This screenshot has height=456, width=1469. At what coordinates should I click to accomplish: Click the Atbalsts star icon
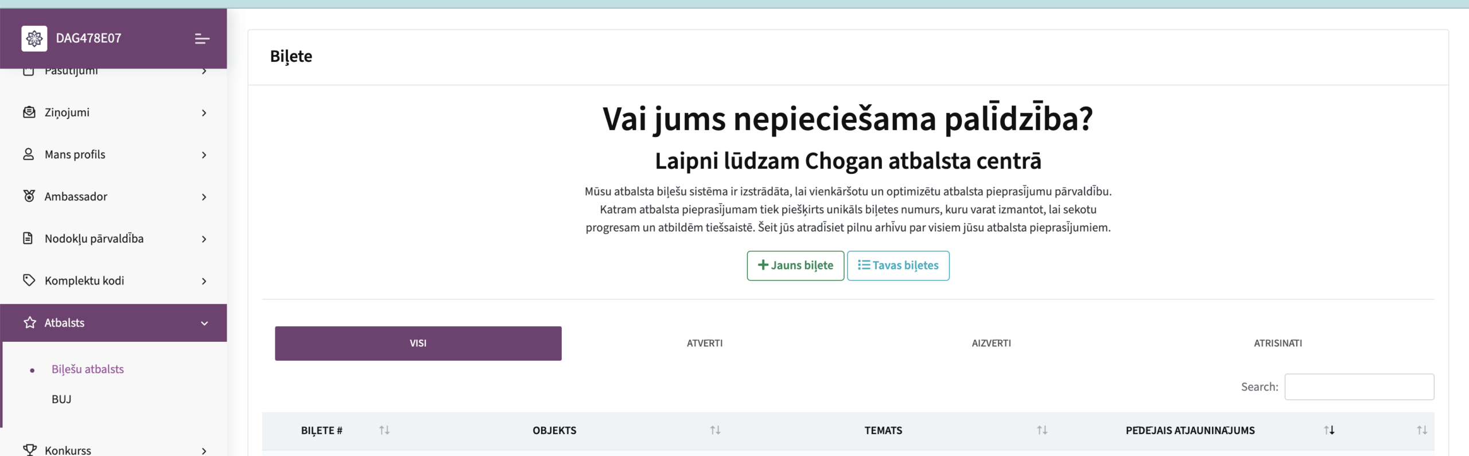tap(30, 322)
